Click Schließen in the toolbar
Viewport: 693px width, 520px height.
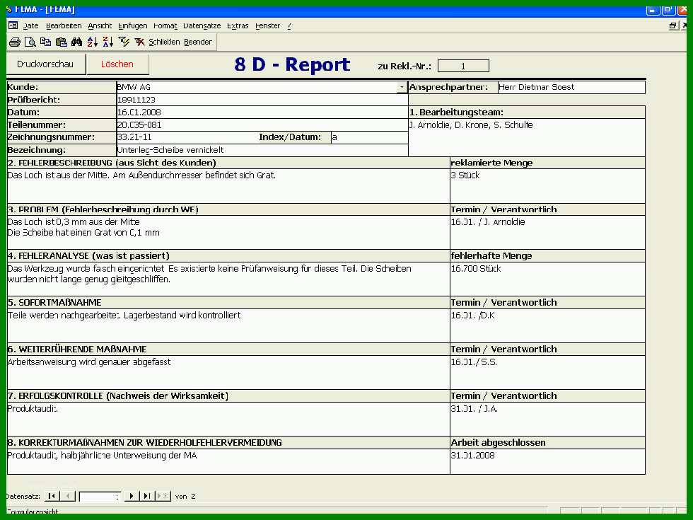[164, 42]
